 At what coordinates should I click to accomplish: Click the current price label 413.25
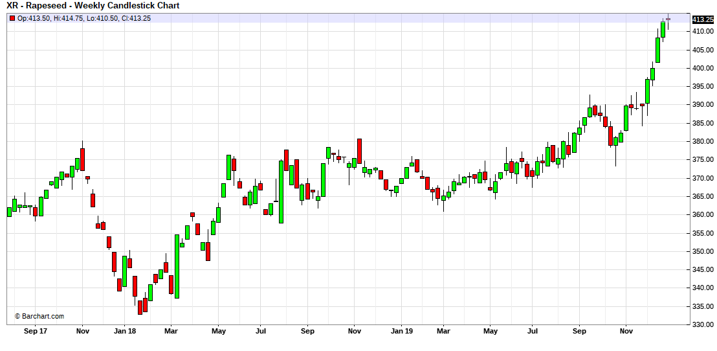pos(702,19)
